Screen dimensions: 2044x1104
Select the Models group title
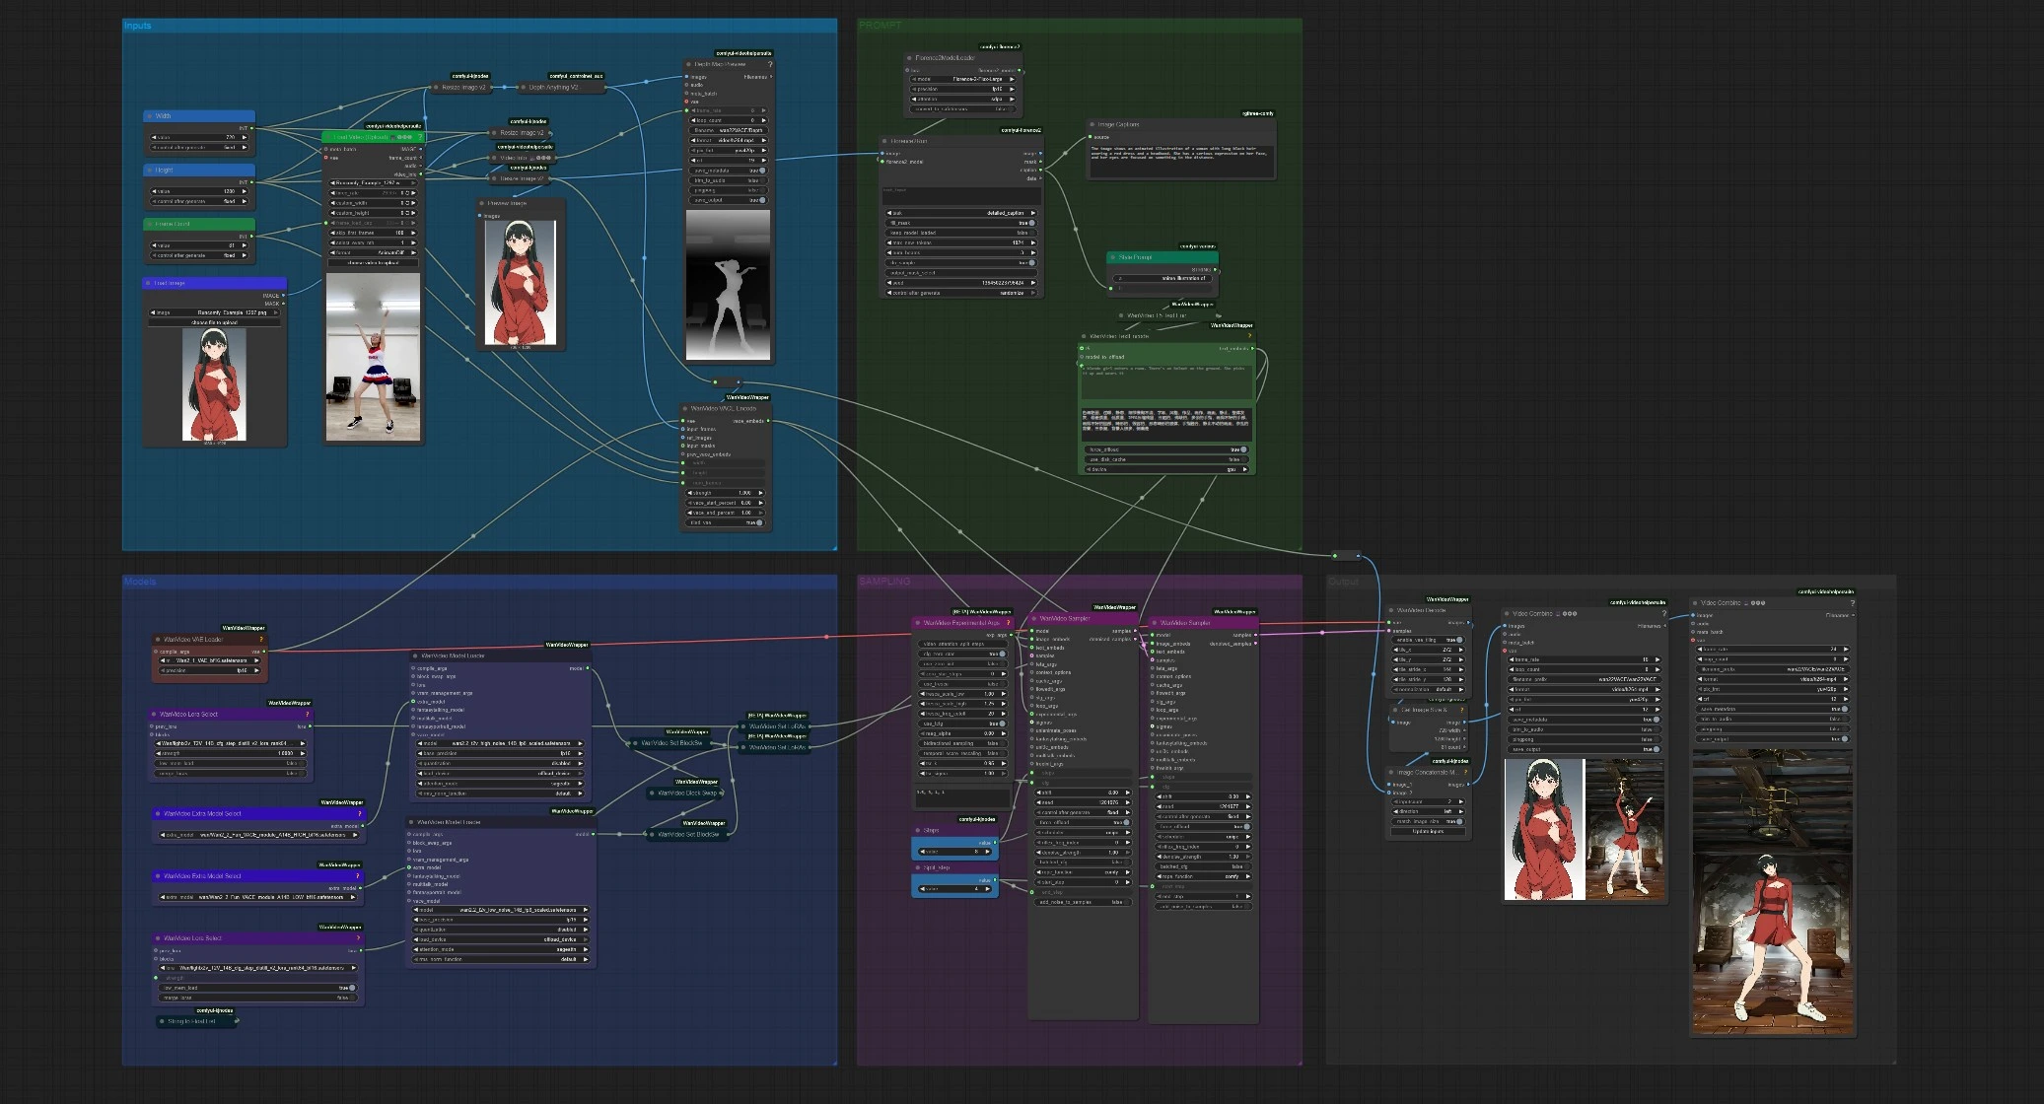140,582
